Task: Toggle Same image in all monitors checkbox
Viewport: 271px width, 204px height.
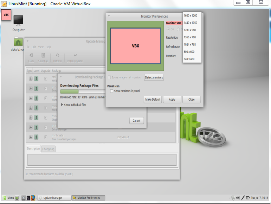Action: click(109, 77)
